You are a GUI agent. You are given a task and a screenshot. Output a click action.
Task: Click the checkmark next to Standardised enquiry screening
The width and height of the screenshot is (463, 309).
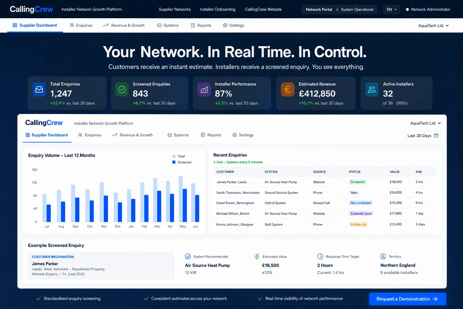tap(39, 298)
